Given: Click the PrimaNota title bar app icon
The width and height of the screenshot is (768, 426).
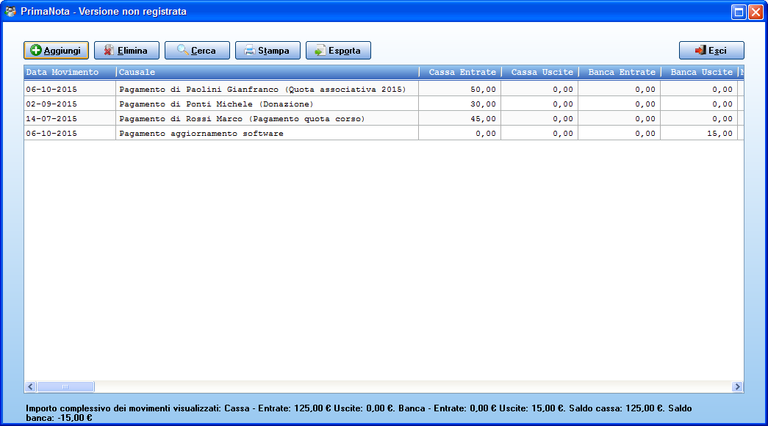Looking at the screenshot, I should click(10, 11).
